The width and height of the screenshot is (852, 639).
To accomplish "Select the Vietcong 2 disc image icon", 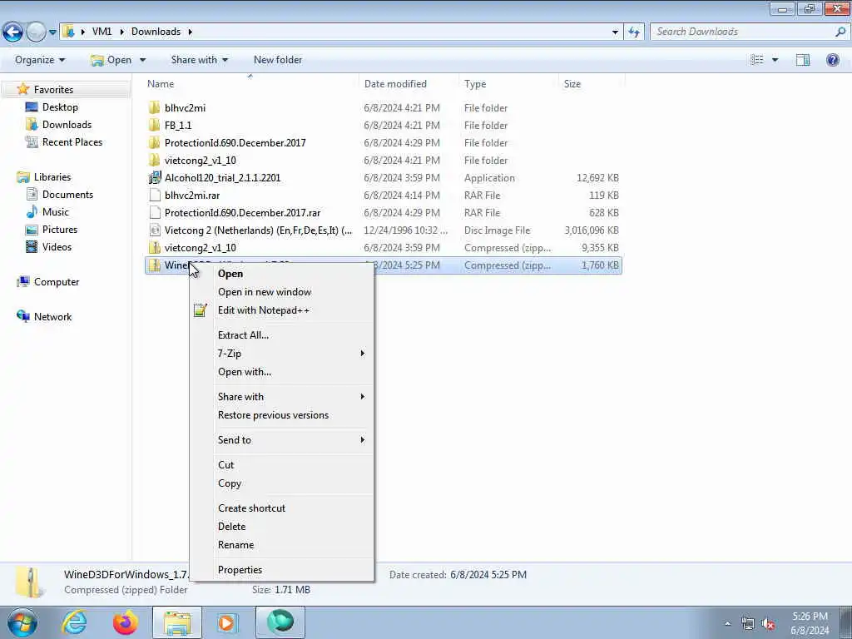I will coord(154,230).
